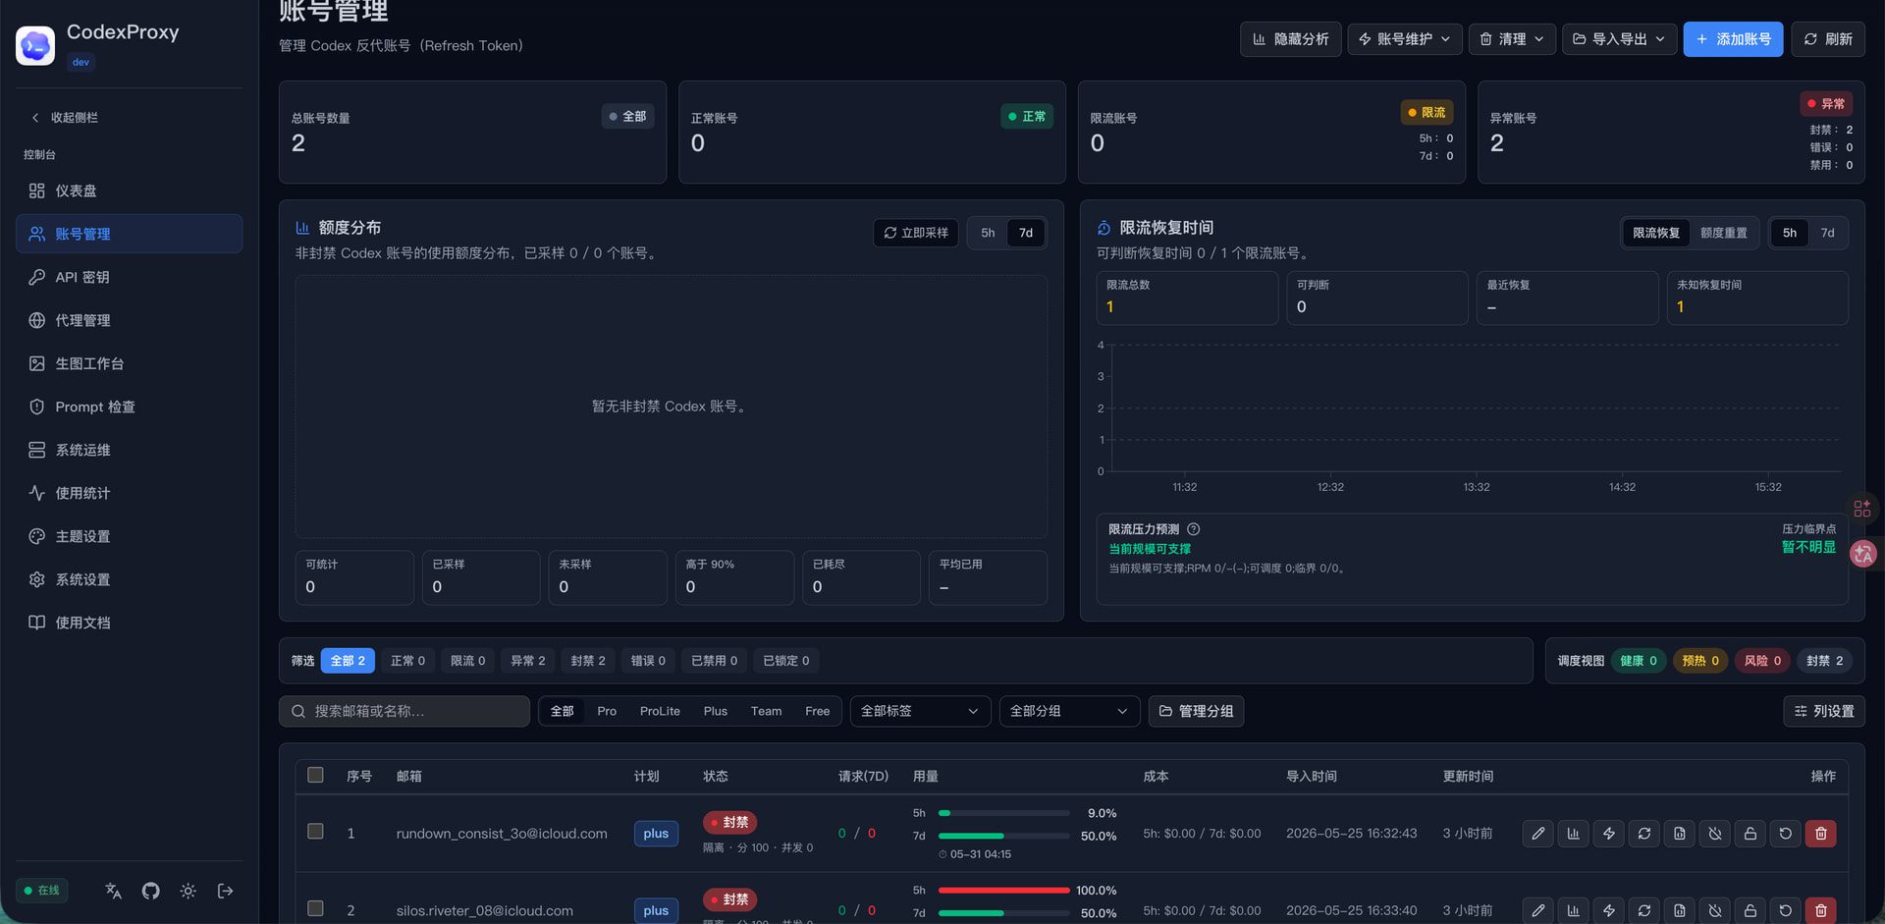
Task: Click the 7d usage bar of rundown_consist_3o row
Action: pos(1003,836)
